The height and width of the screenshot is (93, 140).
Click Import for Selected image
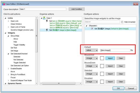(110, 74)
